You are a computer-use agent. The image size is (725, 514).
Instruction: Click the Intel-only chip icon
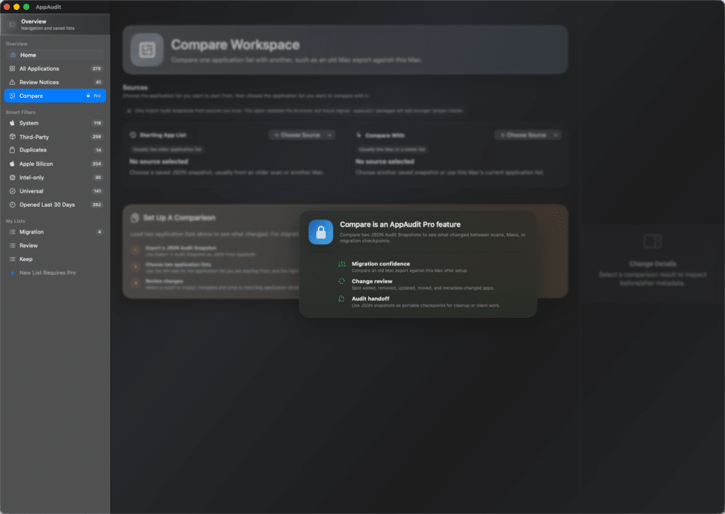(x=13, y=178)
